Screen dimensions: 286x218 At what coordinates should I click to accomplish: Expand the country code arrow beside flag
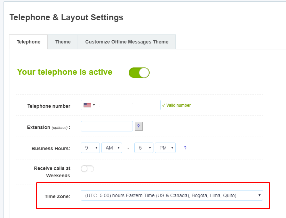(x=94, y=105)
